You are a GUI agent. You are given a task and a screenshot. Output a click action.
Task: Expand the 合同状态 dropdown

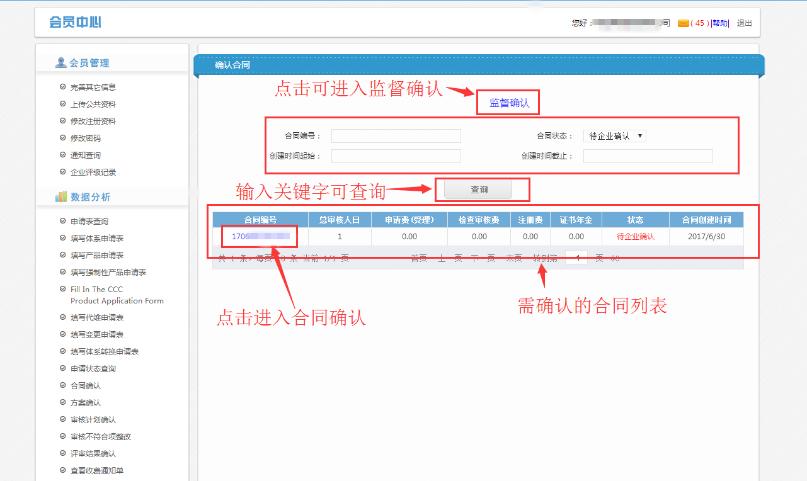pos(614,136)
